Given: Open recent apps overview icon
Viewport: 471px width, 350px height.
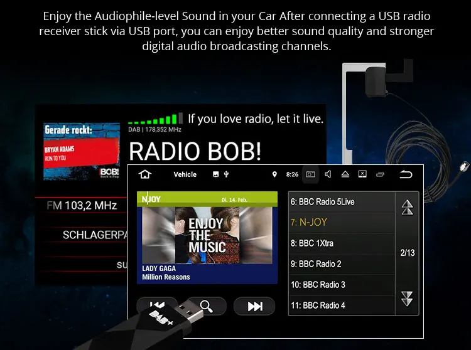Looking at the screenshot, I should [x=380, y=174].
